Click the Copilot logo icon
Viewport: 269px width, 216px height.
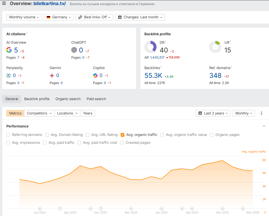pos(95,76)
